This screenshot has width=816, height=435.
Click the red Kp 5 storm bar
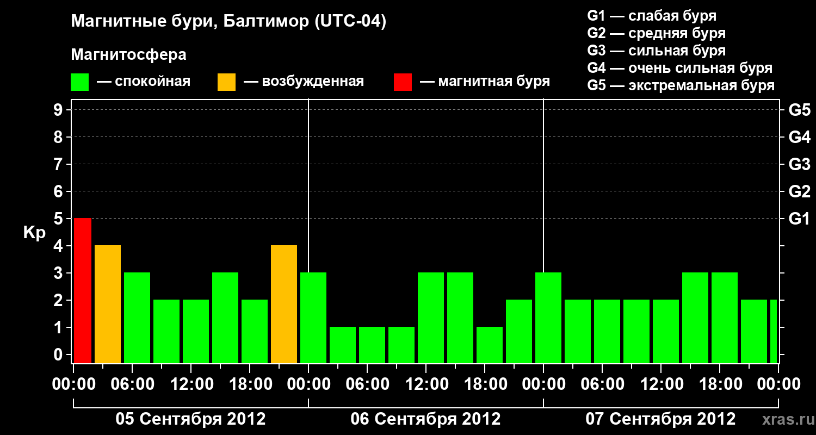tap(83, 290)
